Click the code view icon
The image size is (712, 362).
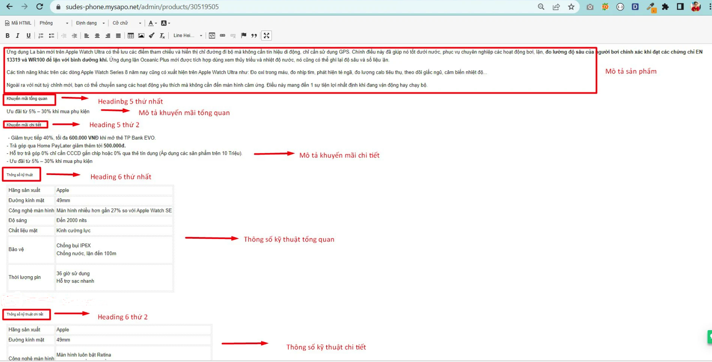212,36
